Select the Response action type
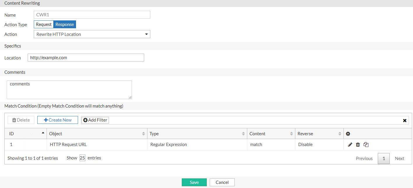 (64, 24)
